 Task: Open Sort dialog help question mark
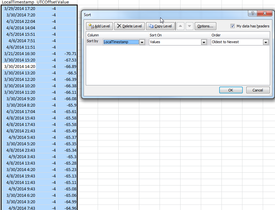252,13
